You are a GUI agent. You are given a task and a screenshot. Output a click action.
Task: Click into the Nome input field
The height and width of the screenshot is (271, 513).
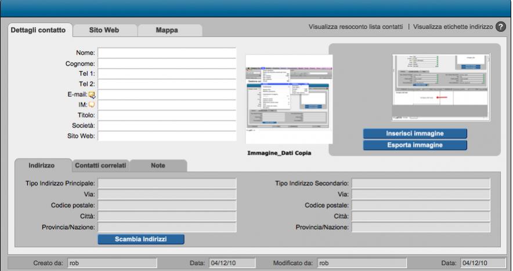click(167, 53)
